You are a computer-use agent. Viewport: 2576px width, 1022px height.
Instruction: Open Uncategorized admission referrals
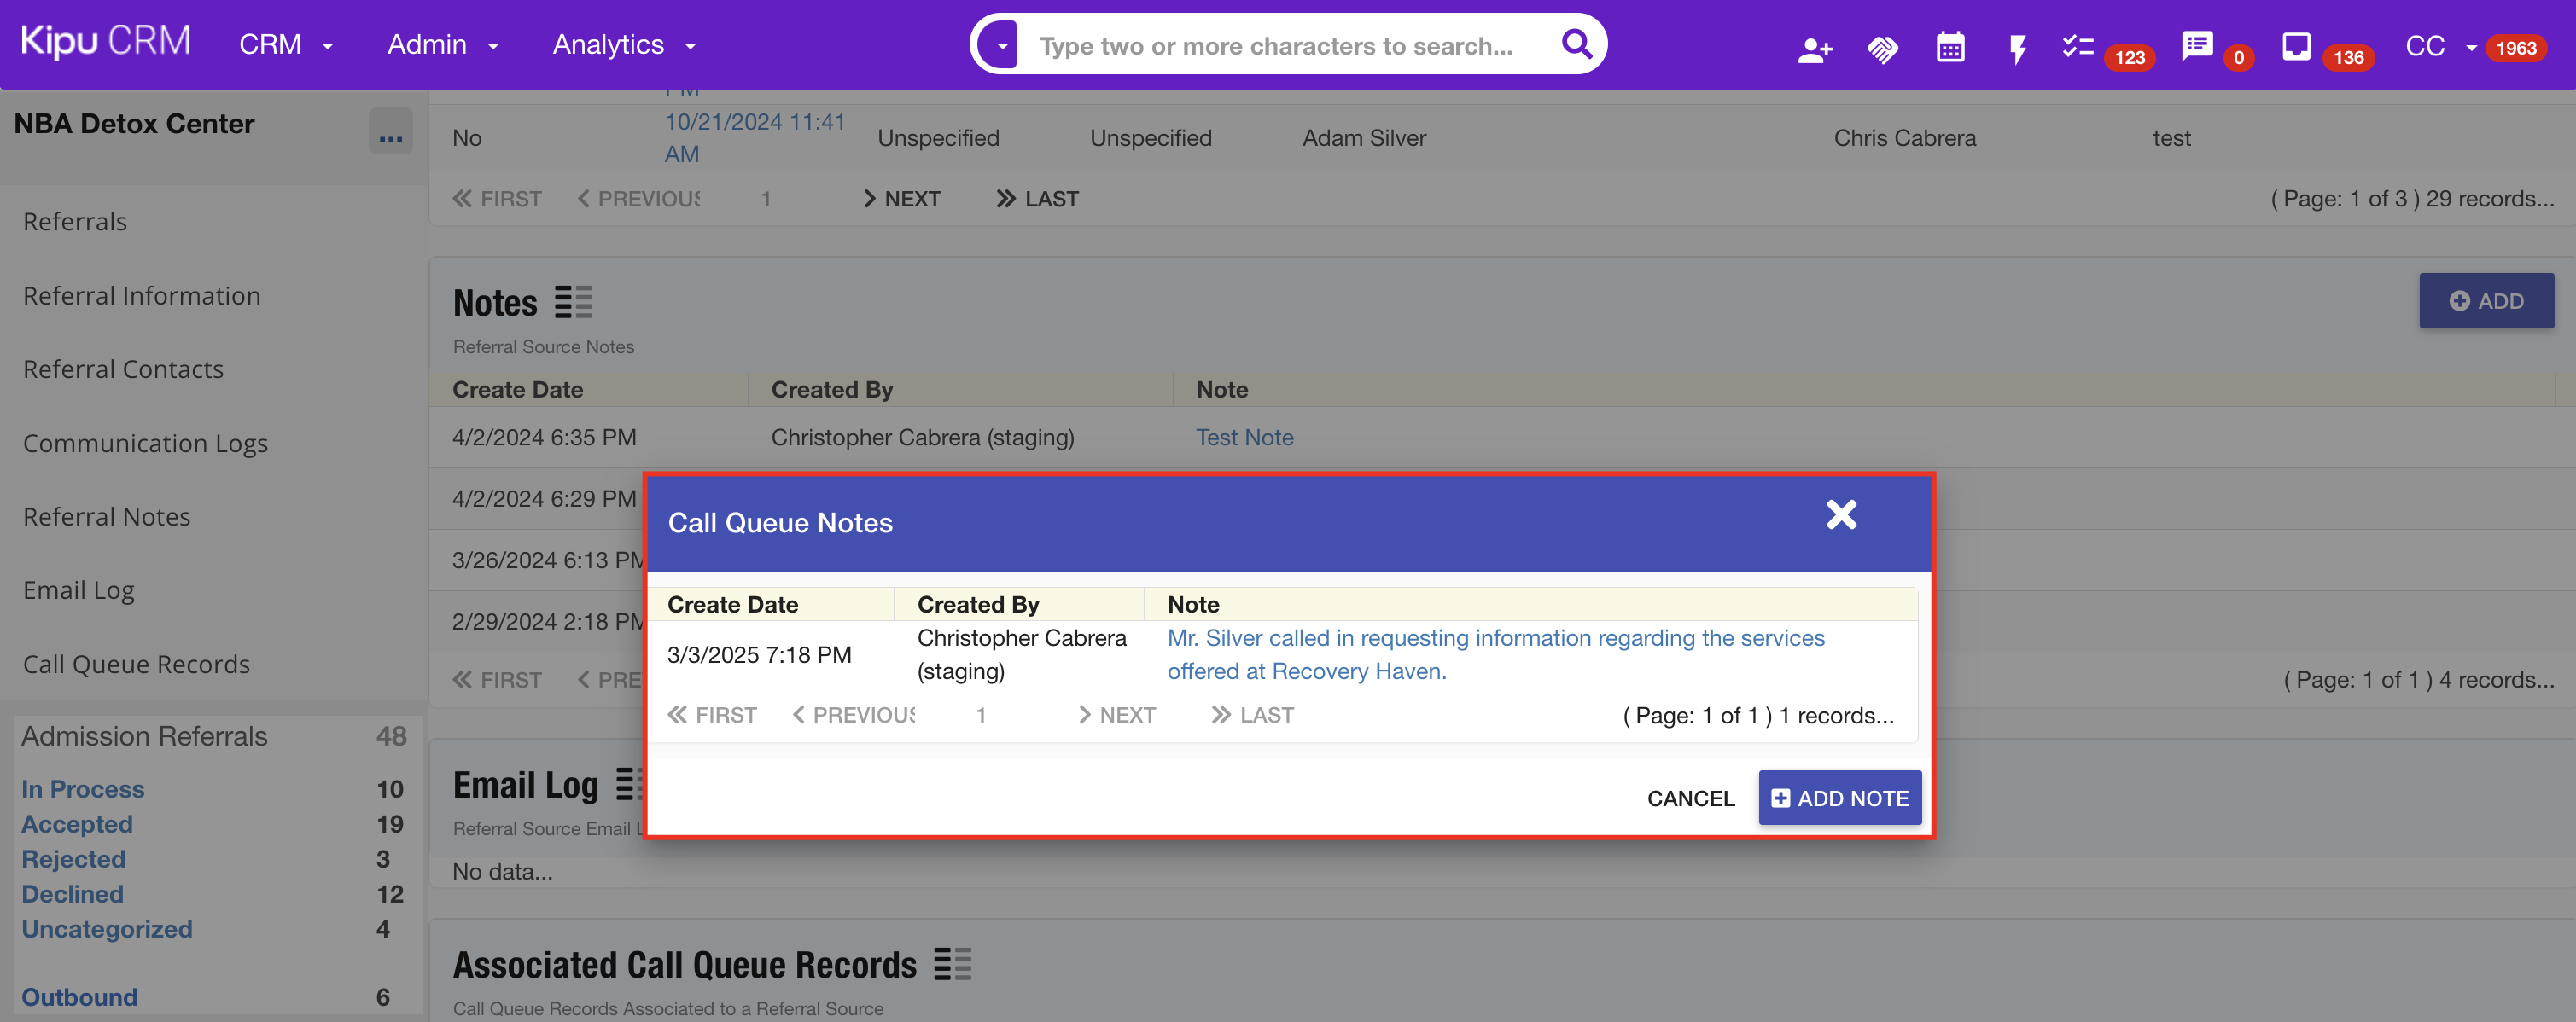click(107, 929)
